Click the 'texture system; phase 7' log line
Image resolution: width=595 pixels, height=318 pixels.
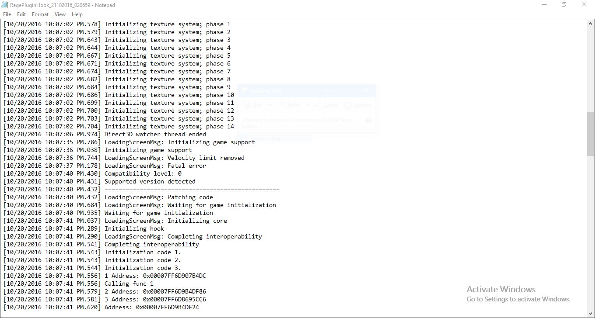[x=117, y=72]
